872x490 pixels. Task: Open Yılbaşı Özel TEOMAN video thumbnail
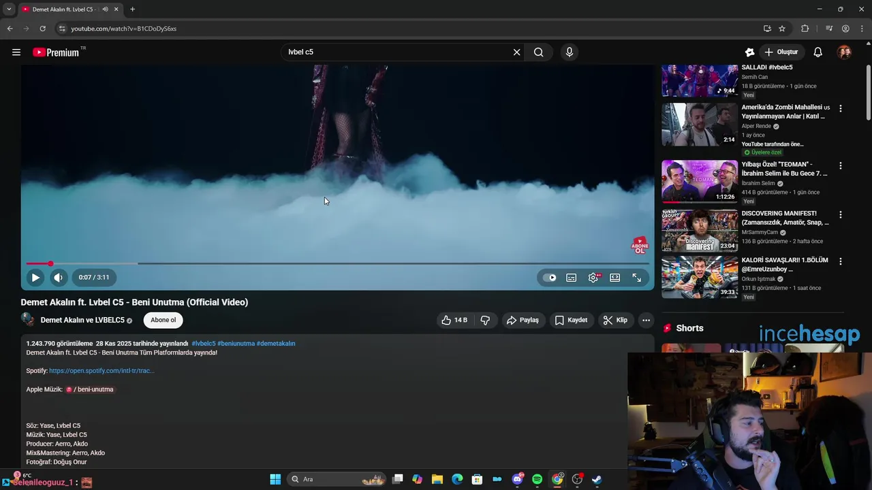point(700,181)
